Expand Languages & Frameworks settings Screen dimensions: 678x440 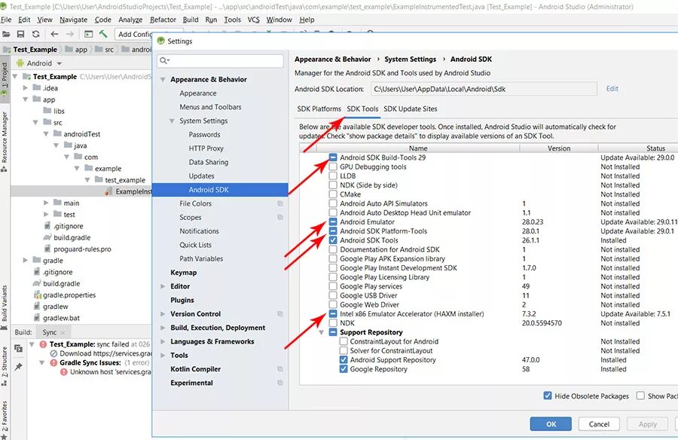(x=163, y=342)
